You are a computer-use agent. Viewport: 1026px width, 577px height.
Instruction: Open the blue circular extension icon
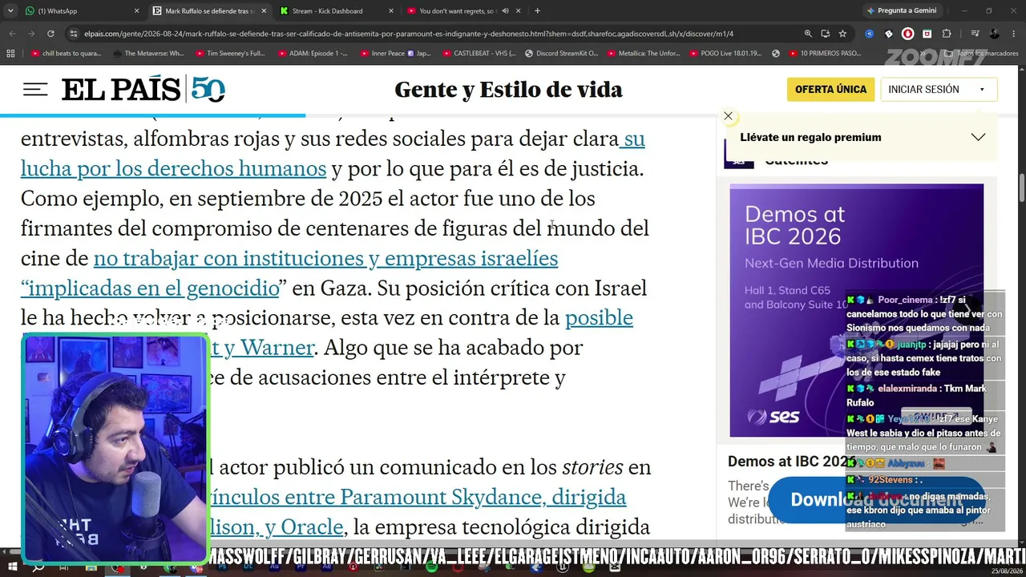[870, 34]
